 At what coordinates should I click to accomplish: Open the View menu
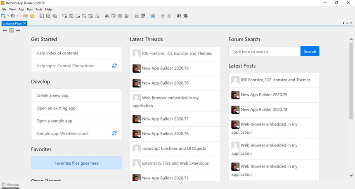click(12, 9)
